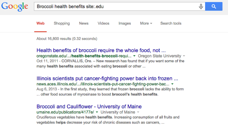Click the blue magnifying glass search button

point(214,6)
